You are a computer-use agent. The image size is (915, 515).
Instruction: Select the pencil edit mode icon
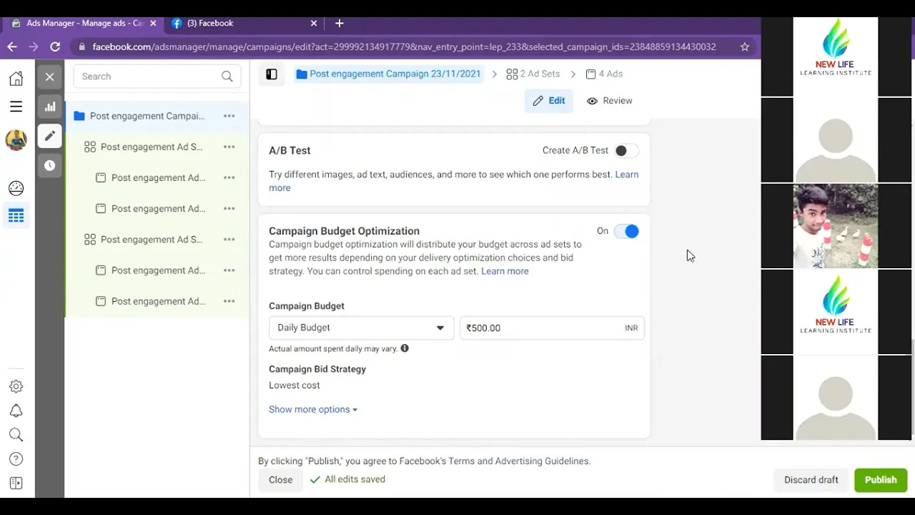49,136
